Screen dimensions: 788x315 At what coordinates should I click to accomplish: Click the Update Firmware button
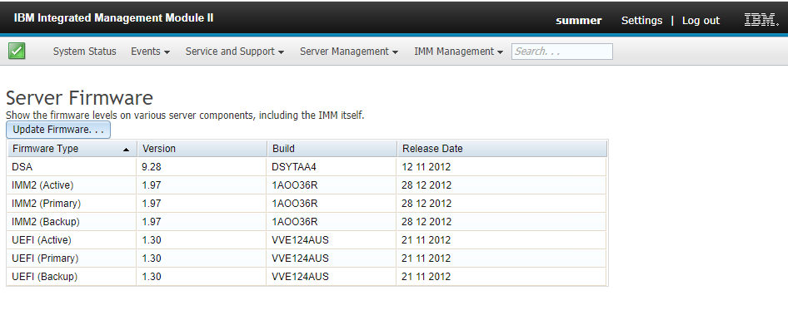tap(58, 130)
